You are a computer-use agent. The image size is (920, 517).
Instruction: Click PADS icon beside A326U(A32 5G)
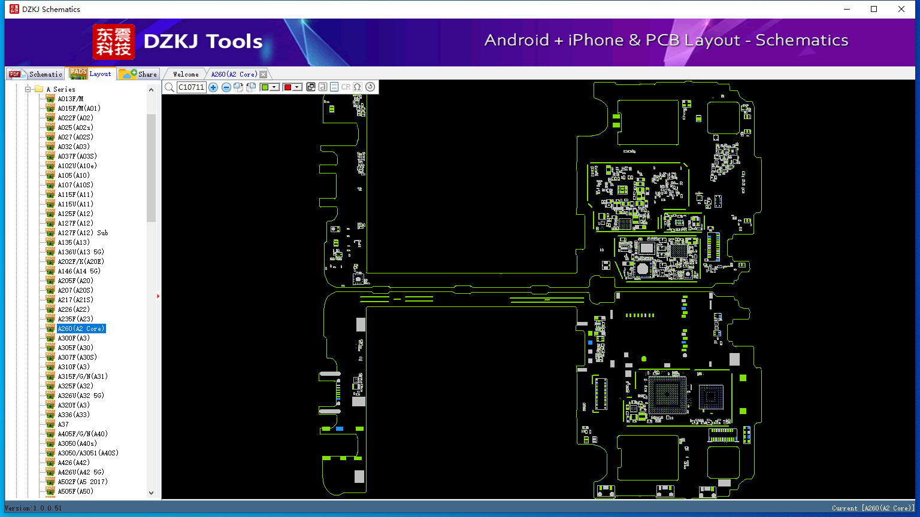point(50,396)
